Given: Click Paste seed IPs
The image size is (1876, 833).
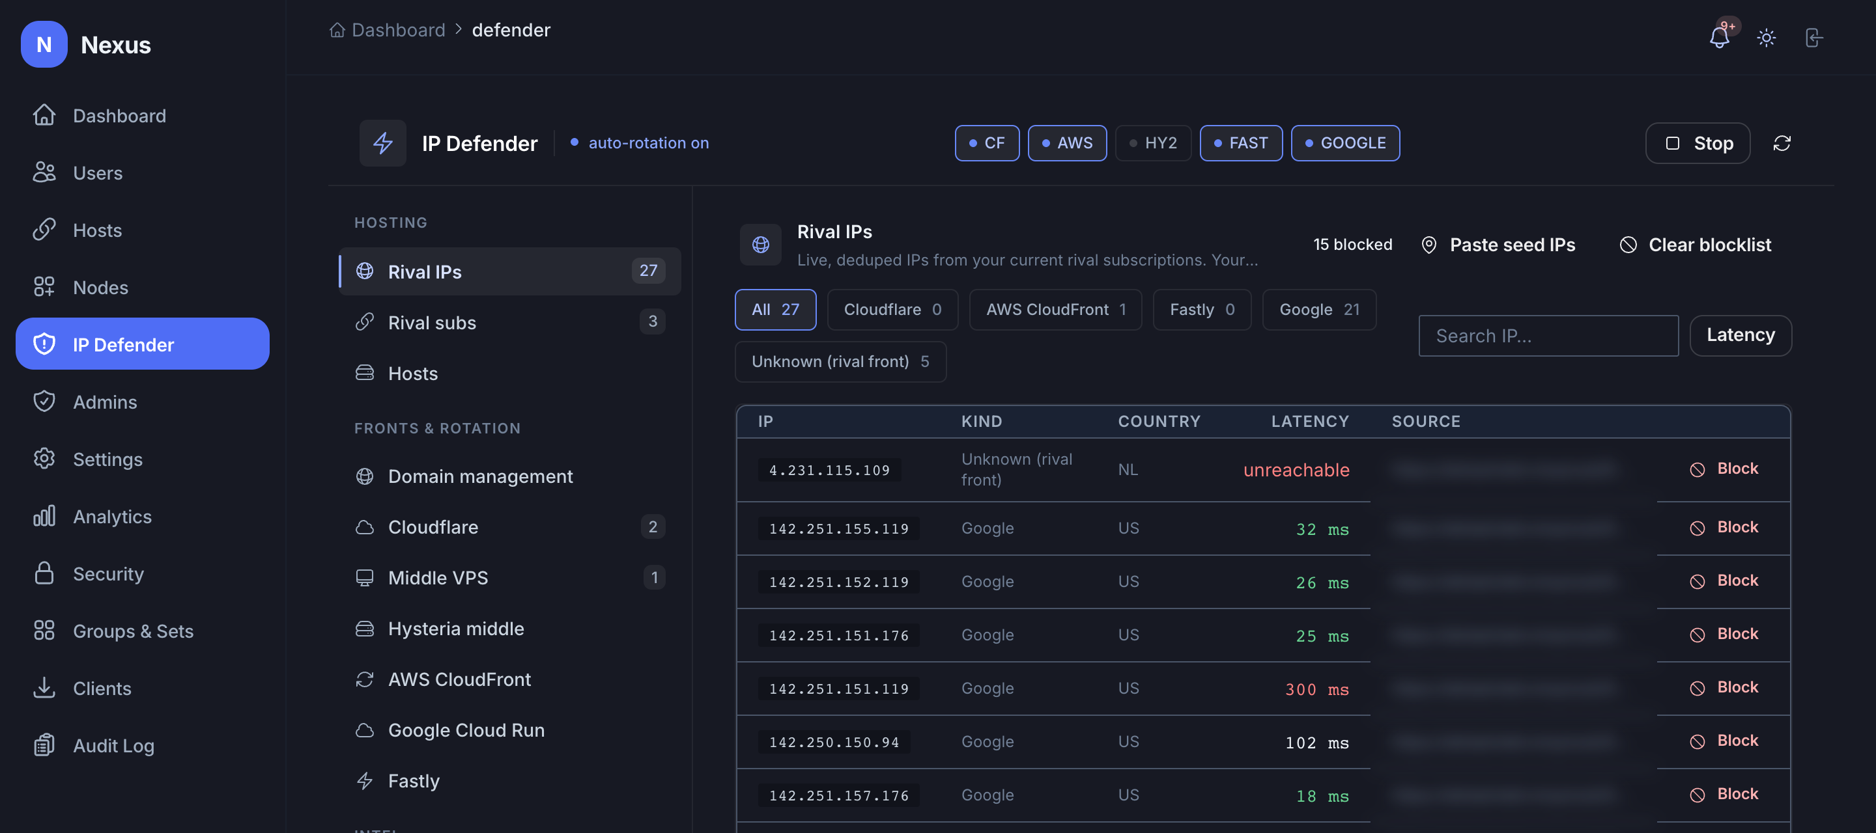Looking at the screenshot, I should click(x=1498, y=245).
